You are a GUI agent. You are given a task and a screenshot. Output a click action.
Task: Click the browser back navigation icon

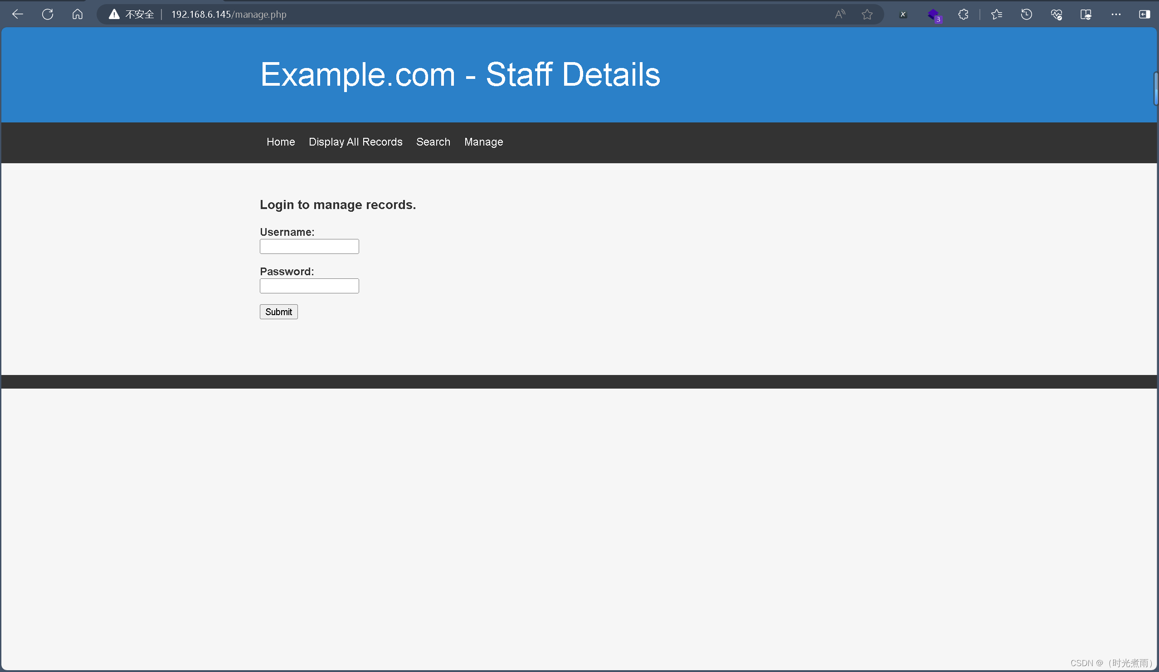click(18, 14)
